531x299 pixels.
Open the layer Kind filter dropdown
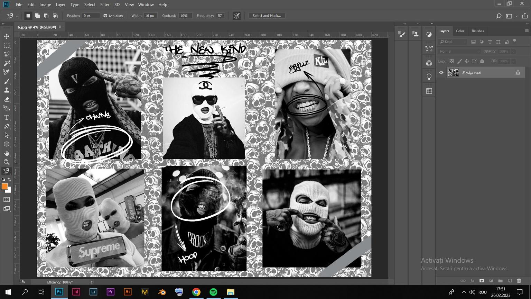click(x=453, y=42)
